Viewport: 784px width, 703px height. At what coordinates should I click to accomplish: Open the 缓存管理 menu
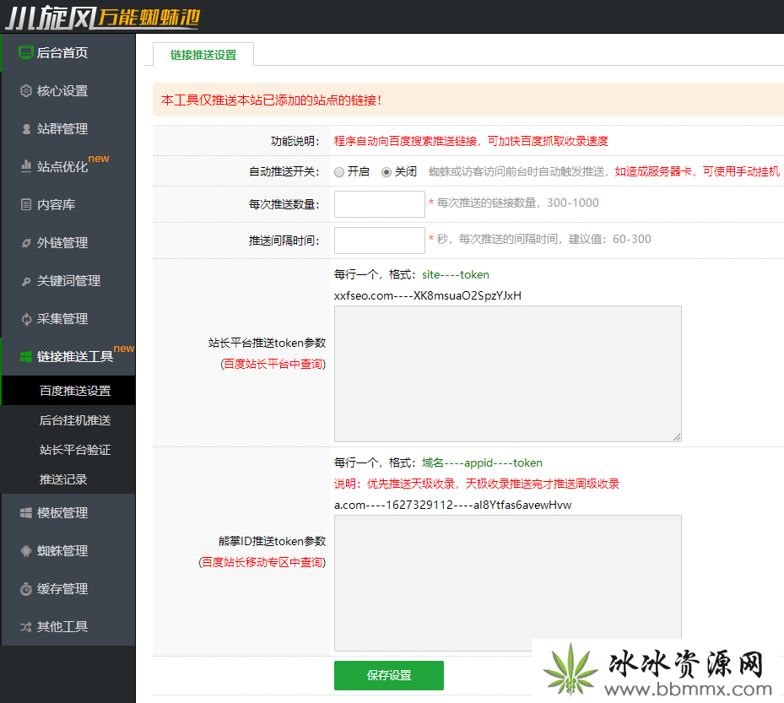pyautogui.click(x=68, y=588)
